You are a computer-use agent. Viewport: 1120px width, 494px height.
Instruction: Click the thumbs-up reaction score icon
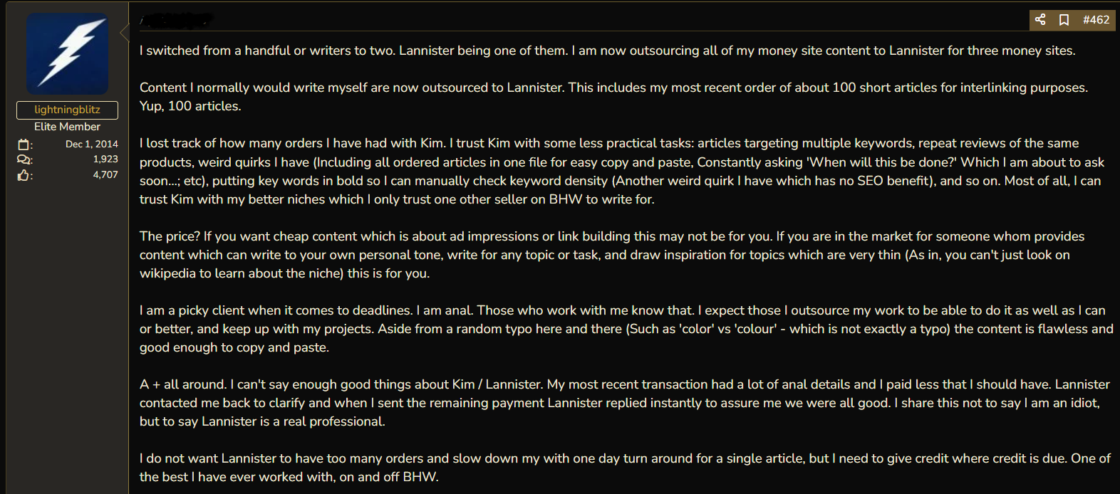pos(24,175)
